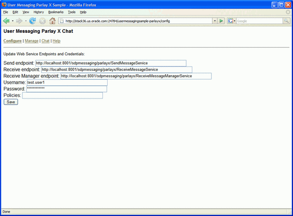The image size is (293, 216).
Task: Maximize the Firefox window
Action: click(281, 5)
